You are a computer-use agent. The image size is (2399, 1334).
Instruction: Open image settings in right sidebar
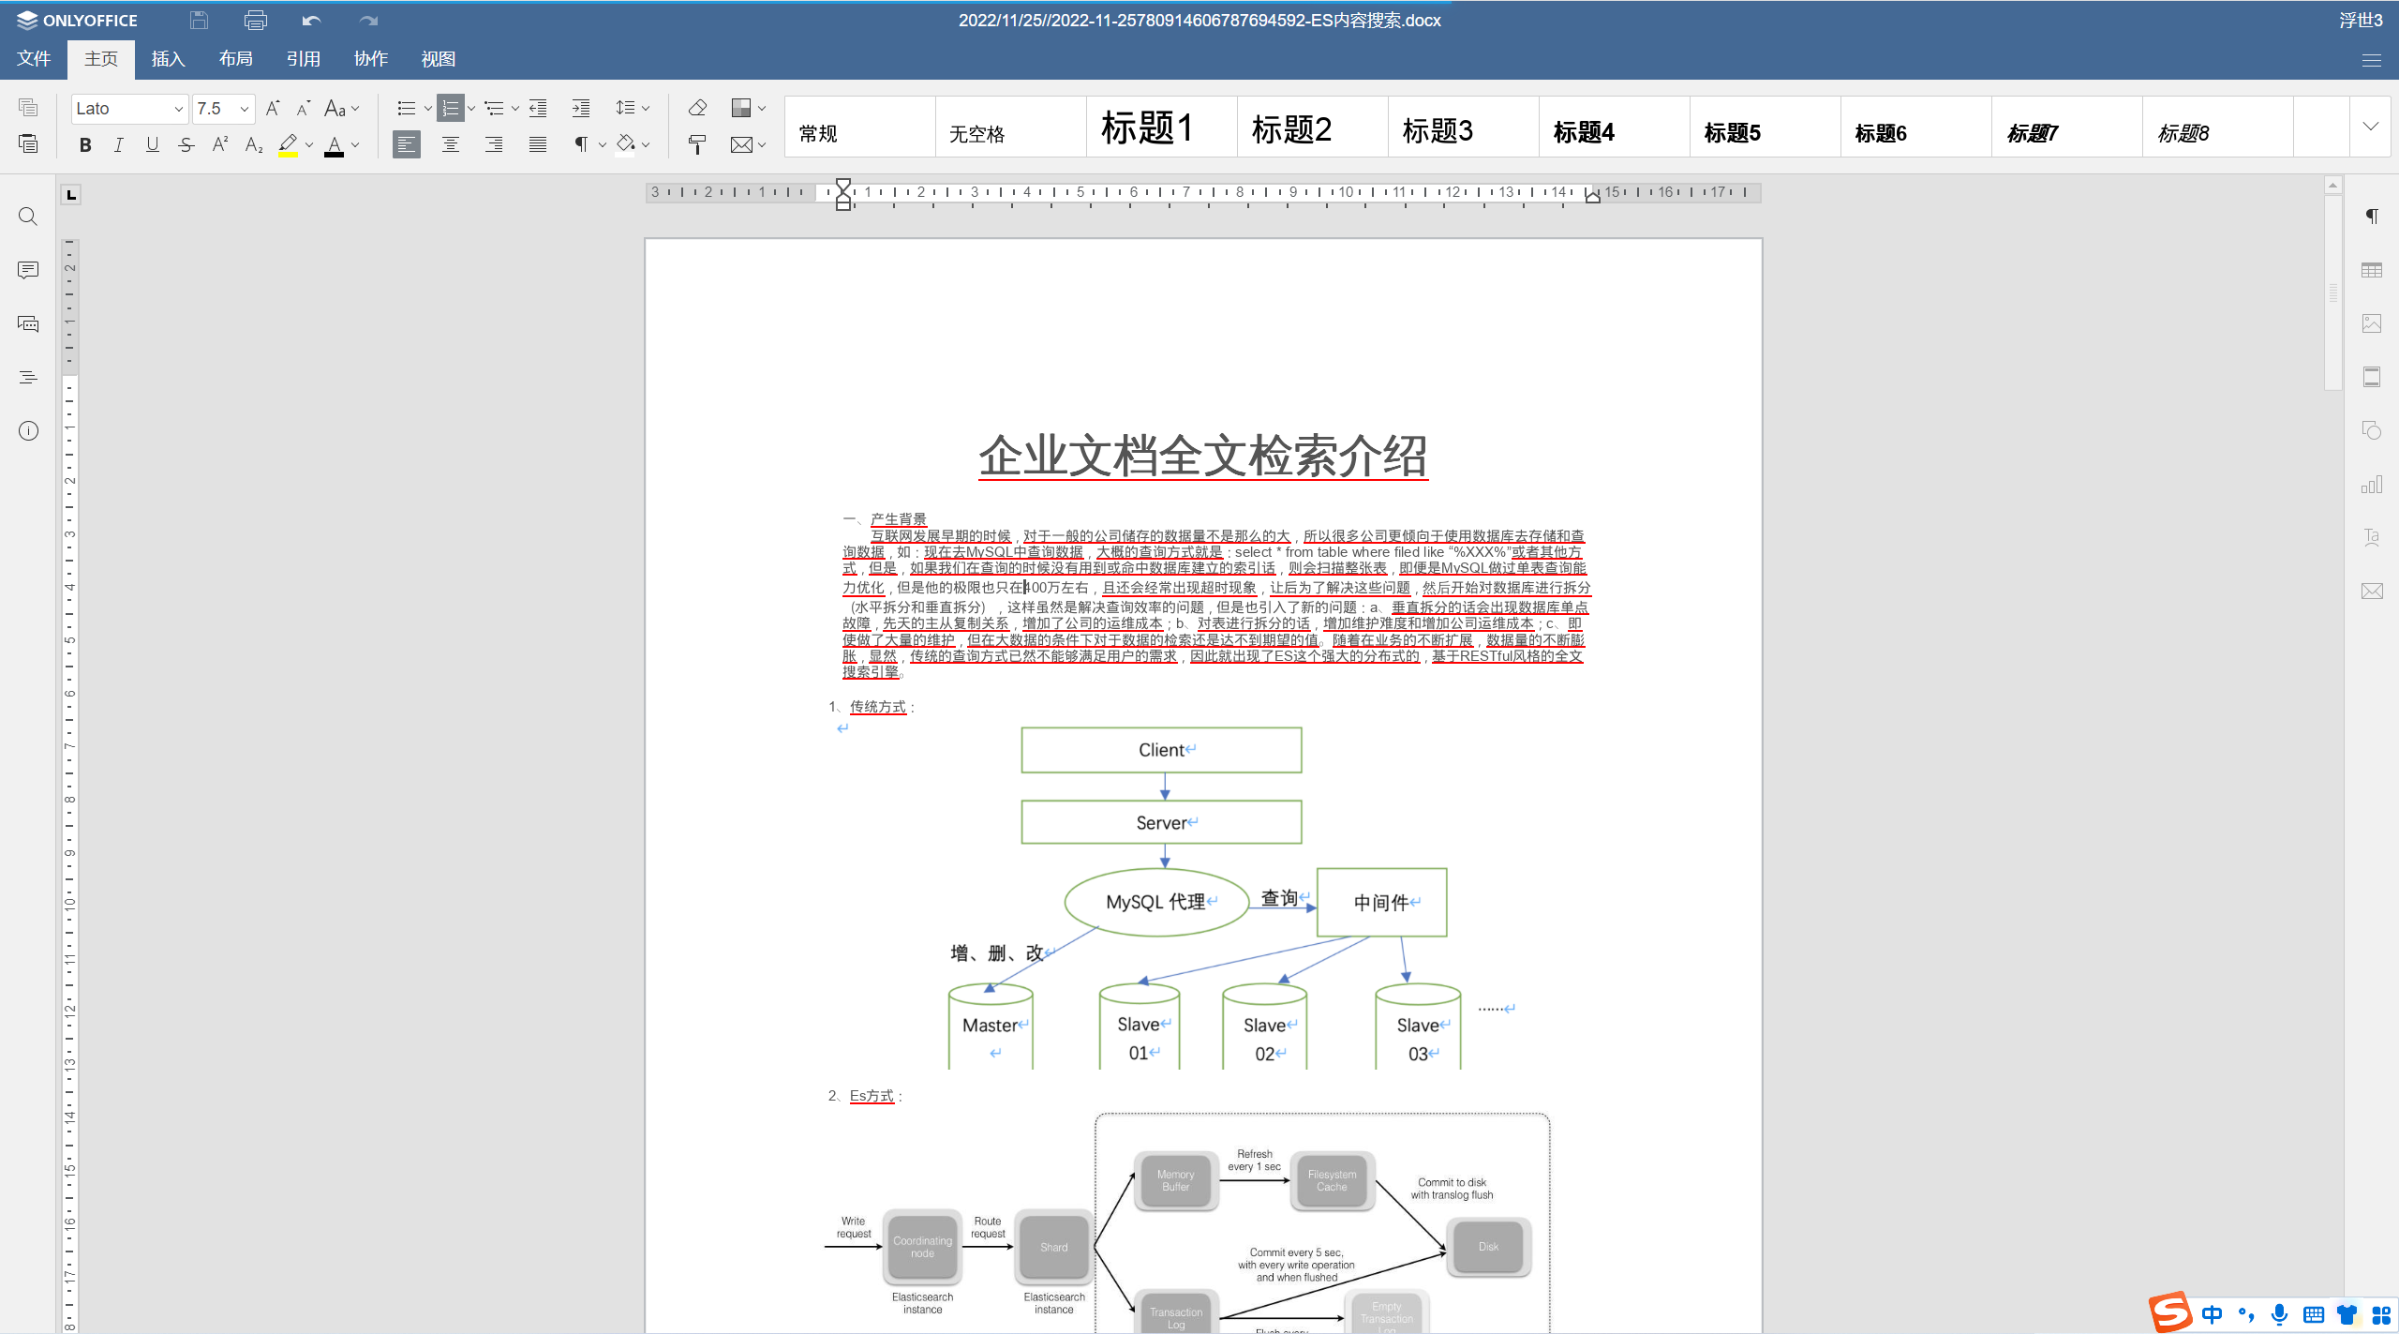tap(2372, 323)
